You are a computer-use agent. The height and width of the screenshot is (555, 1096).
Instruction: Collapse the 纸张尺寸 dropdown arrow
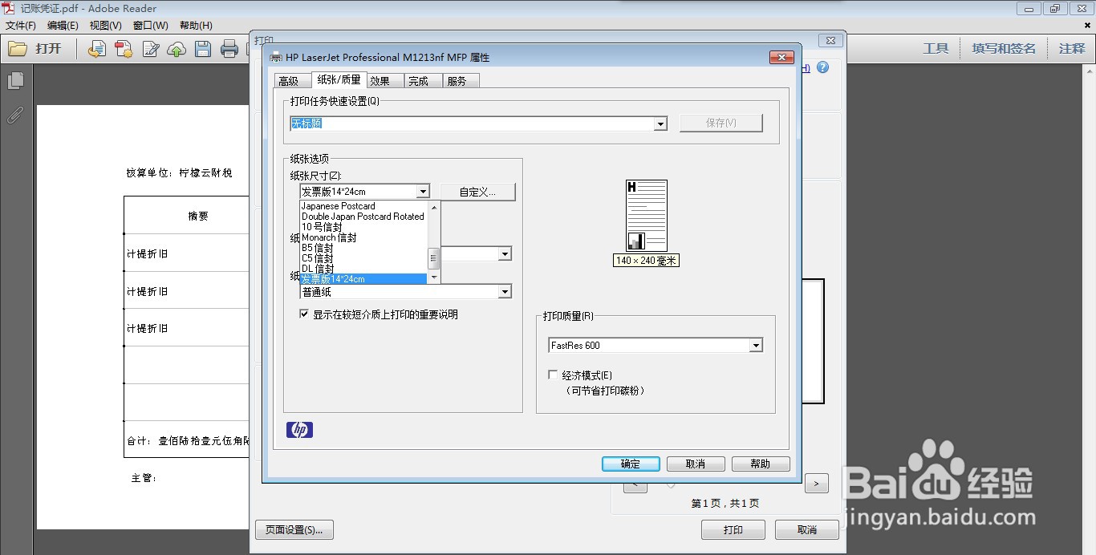[x=423, y=192]
